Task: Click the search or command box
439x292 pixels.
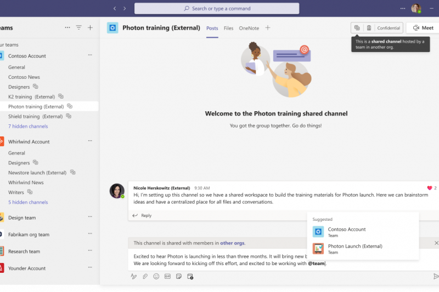Action: 217,8
